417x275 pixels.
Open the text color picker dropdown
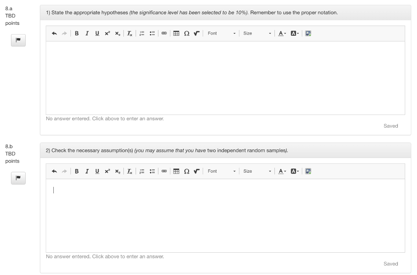[x=281, y=33]
